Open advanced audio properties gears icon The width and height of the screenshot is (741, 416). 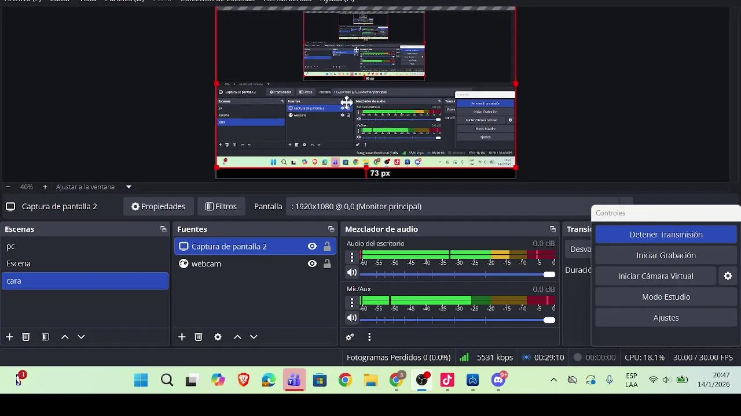coord(350,337)
